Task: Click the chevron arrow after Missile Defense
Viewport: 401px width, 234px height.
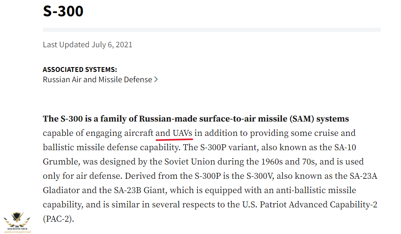Action: (x=156, y=79)
